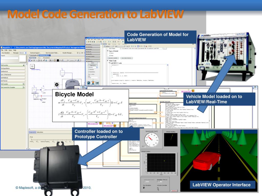
Task: Click the Favorites star icon in MapleSim palette
Action: pos(24,65)
